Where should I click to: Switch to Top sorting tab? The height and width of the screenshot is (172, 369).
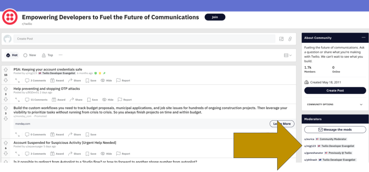(x=47, y=55)
